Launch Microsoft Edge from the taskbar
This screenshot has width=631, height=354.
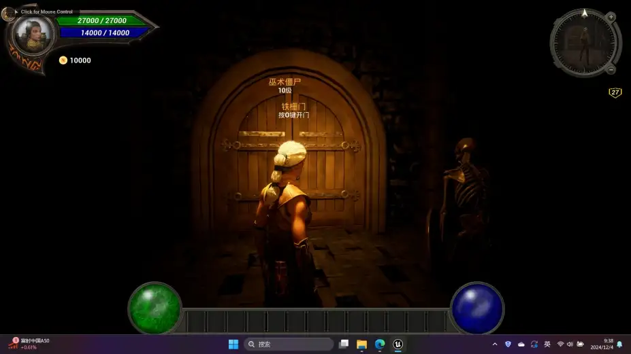380,344
